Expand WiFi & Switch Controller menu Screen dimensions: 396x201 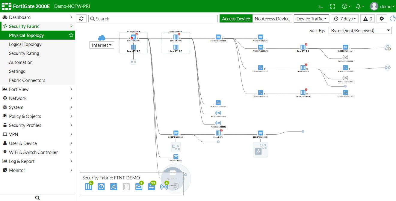pyautogui.click(x=37, y=152)
